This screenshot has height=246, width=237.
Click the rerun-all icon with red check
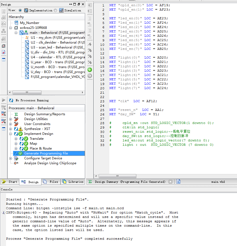point(4,121)
